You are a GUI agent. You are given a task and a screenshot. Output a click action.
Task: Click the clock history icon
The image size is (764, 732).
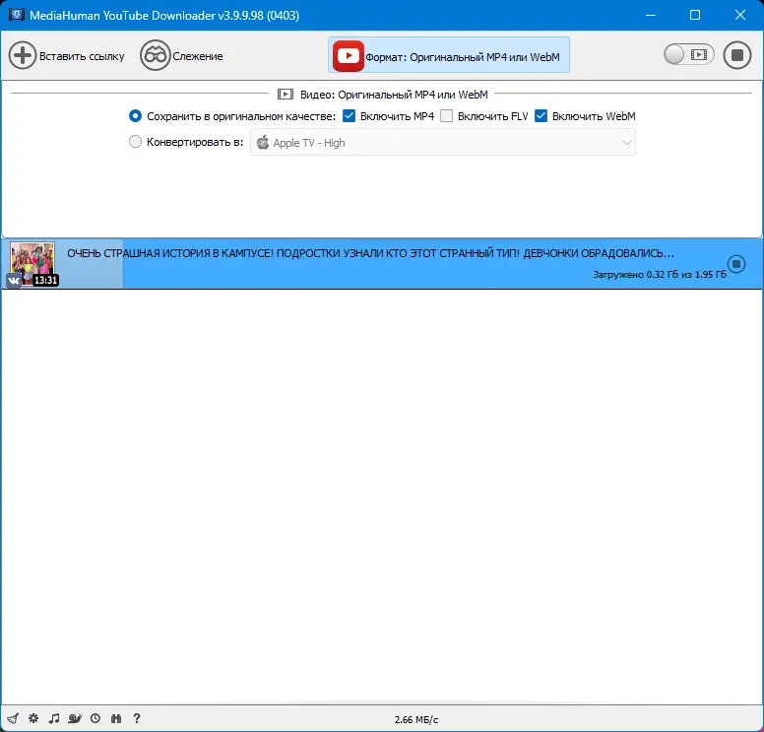[x=95, y=718]
